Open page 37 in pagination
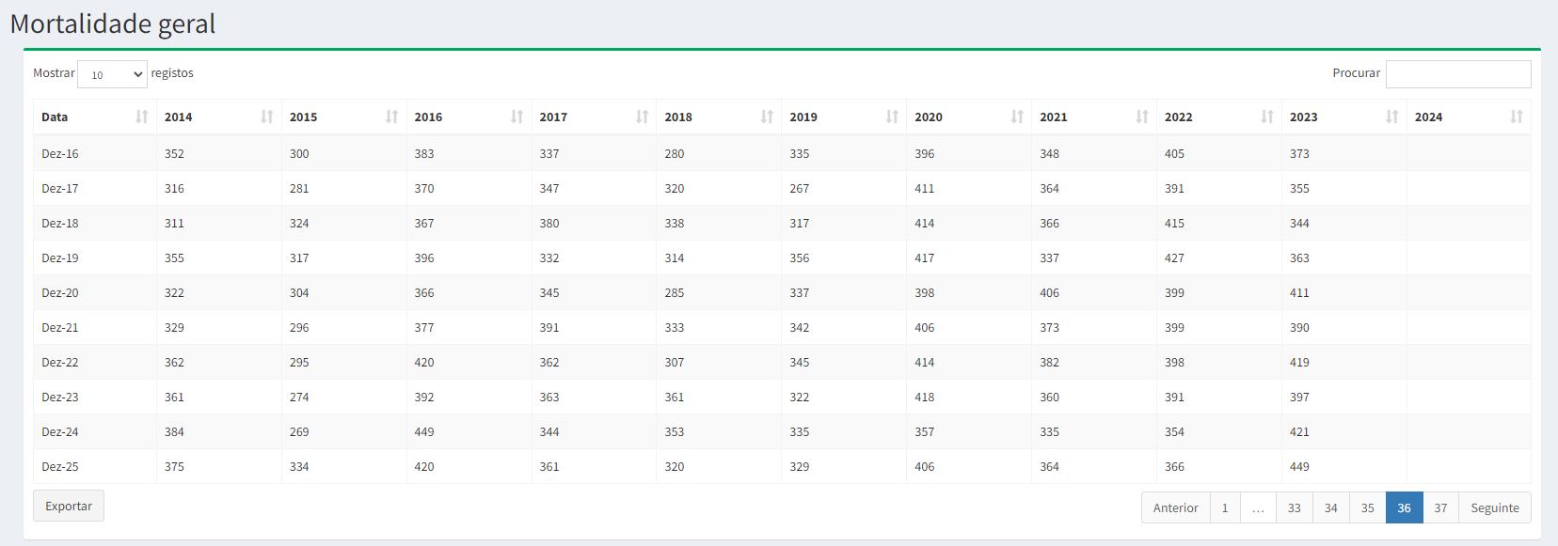The image size is (1558, 546). coord(1441,507)
